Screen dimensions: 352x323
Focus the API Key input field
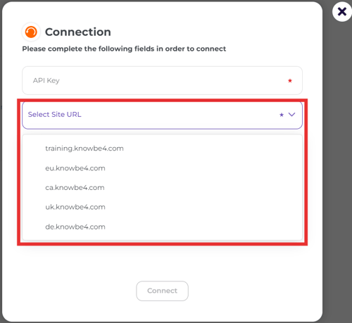(x=162, y=80)
